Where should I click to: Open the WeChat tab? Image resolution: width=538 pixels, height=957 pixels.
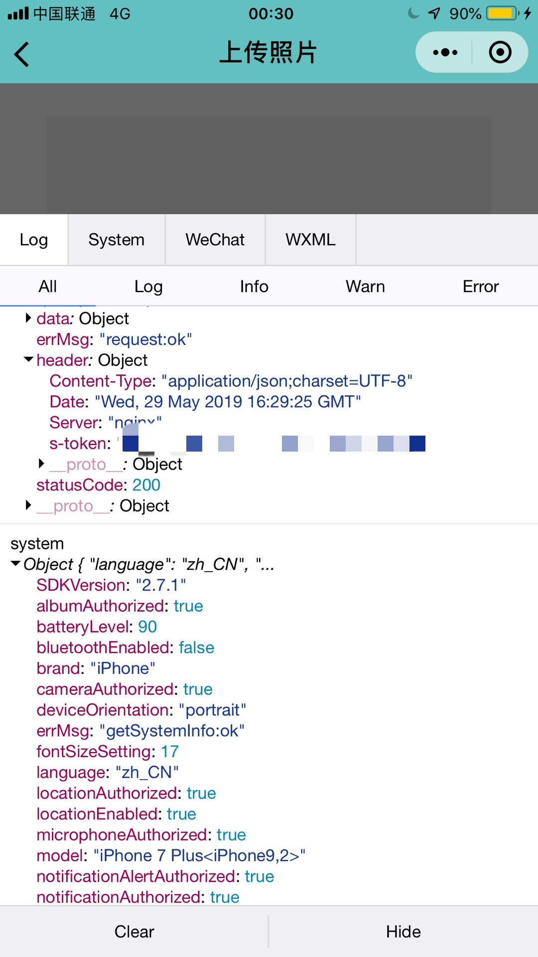[x=215, y=240]
